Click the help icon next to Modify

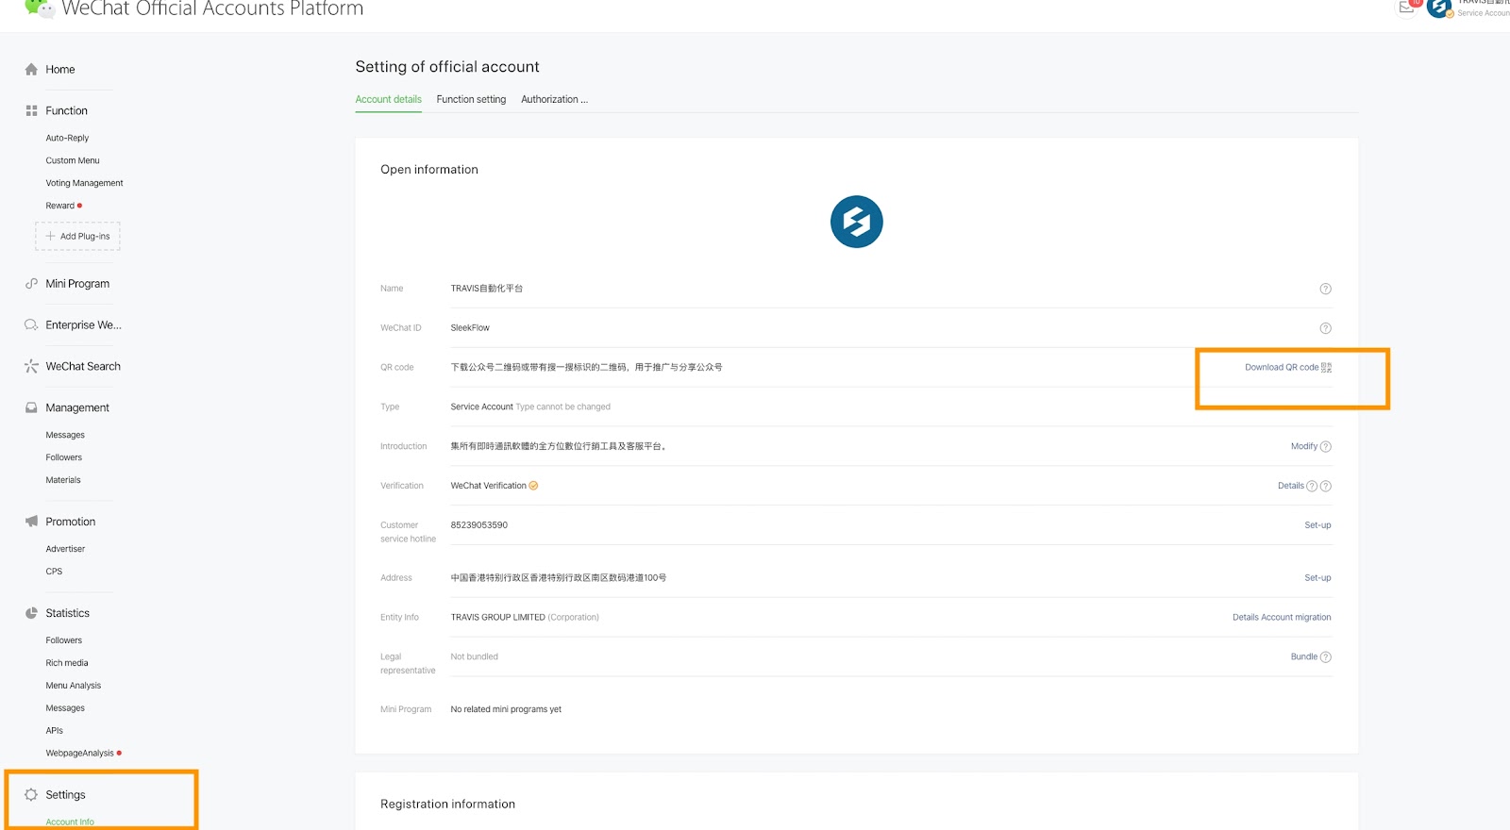1325,447
